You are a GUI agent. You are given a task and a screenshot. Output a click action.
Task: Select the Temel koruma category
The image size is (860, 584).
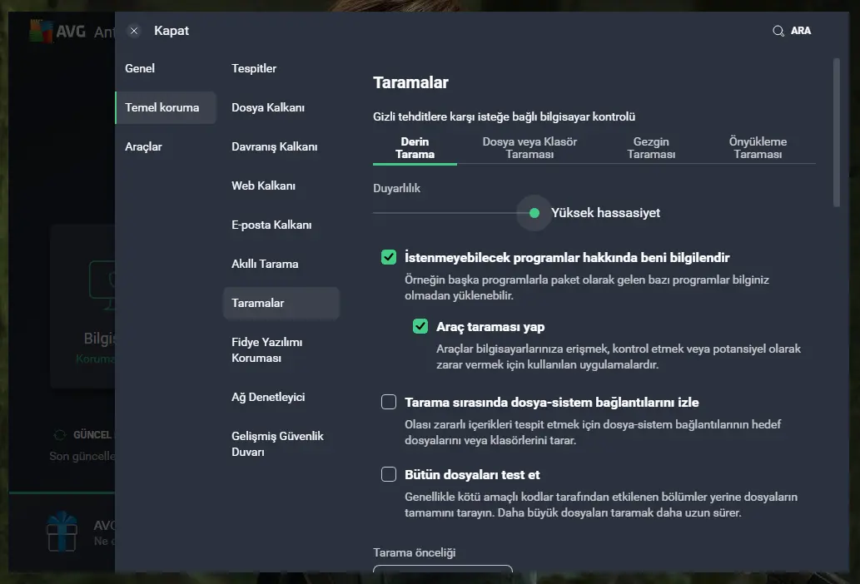click(x=166, y=107)
